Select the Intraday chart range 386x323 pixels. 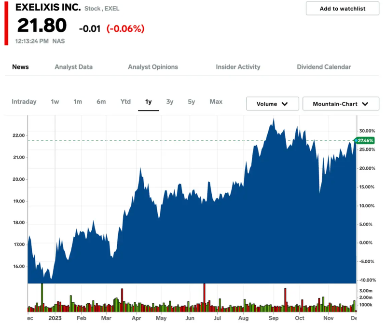tap(24, 102)
